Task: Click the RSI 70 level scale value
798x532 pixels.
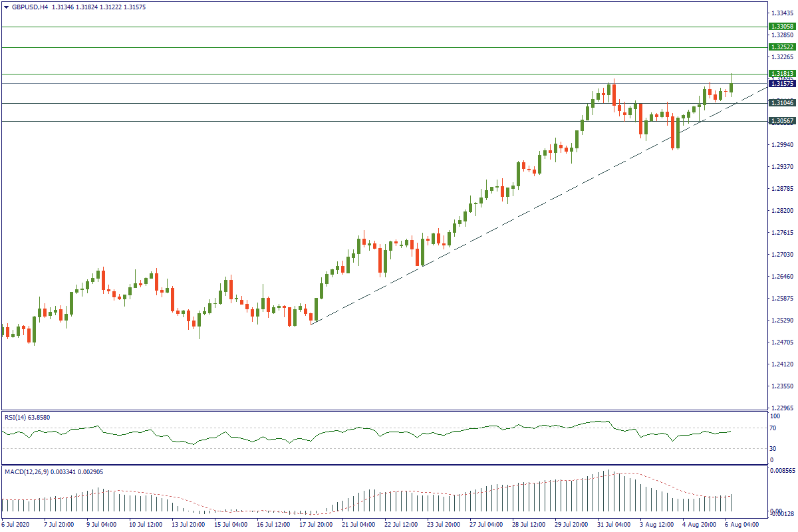Action: coord(773,428)
